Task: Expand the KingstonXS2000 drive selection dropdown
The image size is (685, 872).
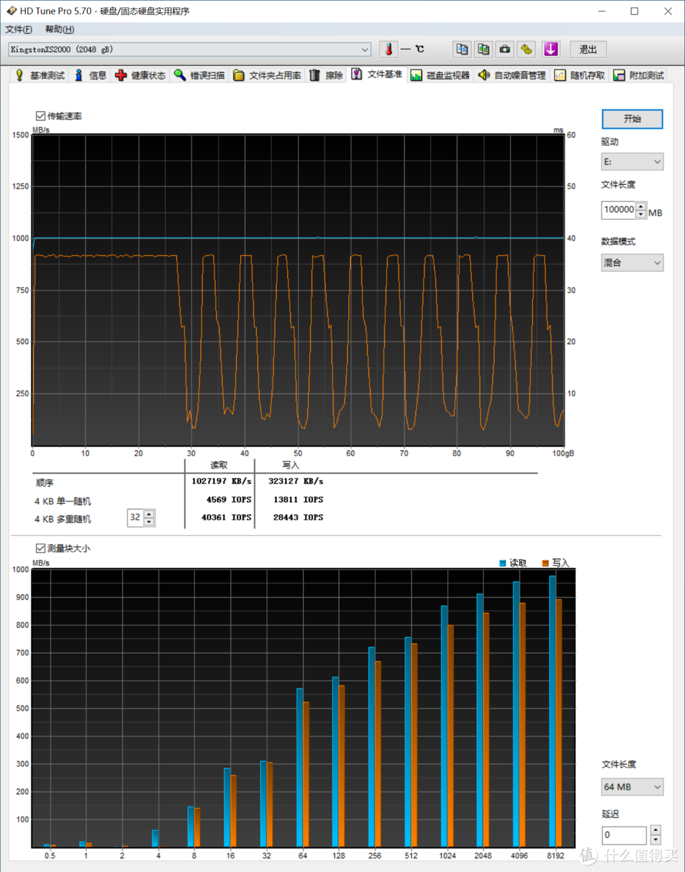Action: click(189, 50)
